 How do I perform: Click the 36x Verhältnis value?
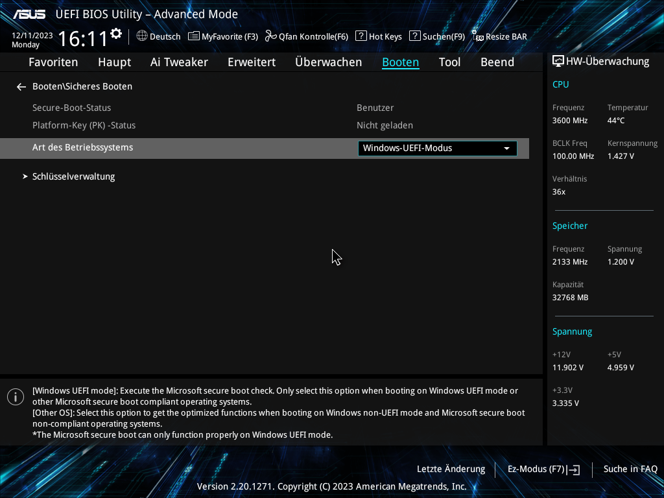click(559, 191)
